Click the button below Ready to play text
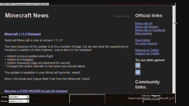189x106 pixels. [x=151, y=101]
